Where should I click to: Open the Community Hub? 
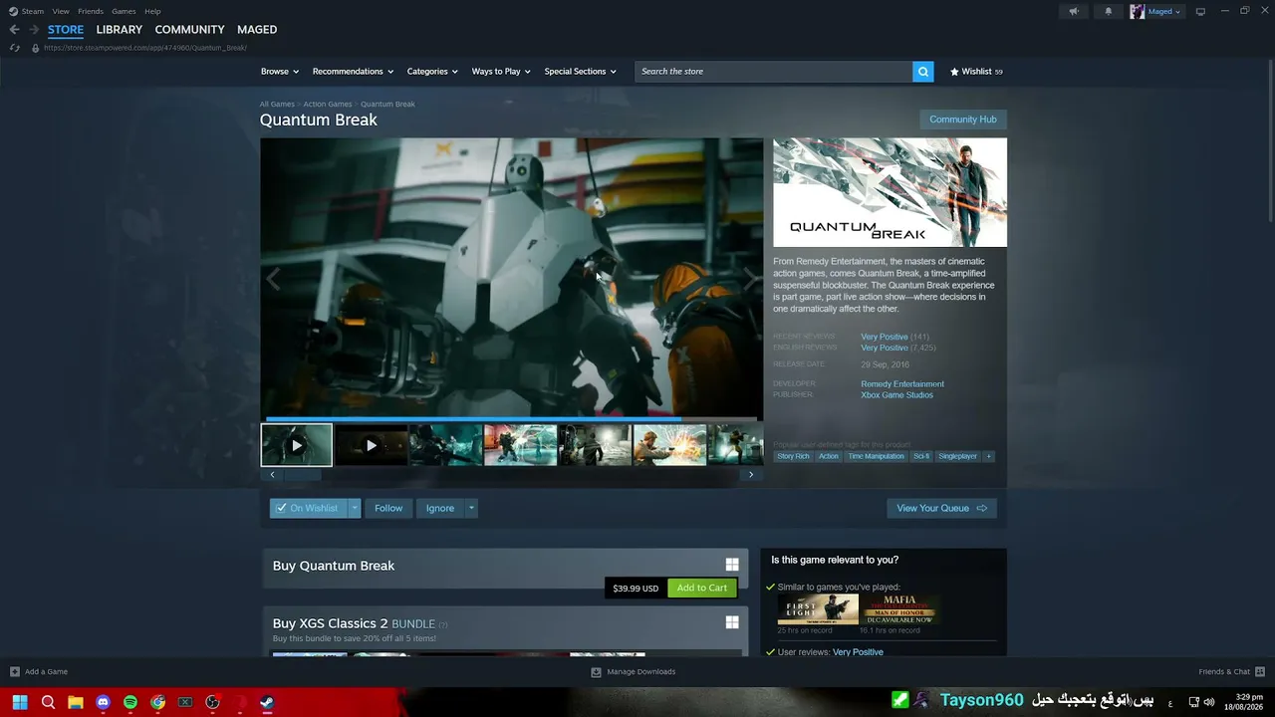[x=962, y=119]
